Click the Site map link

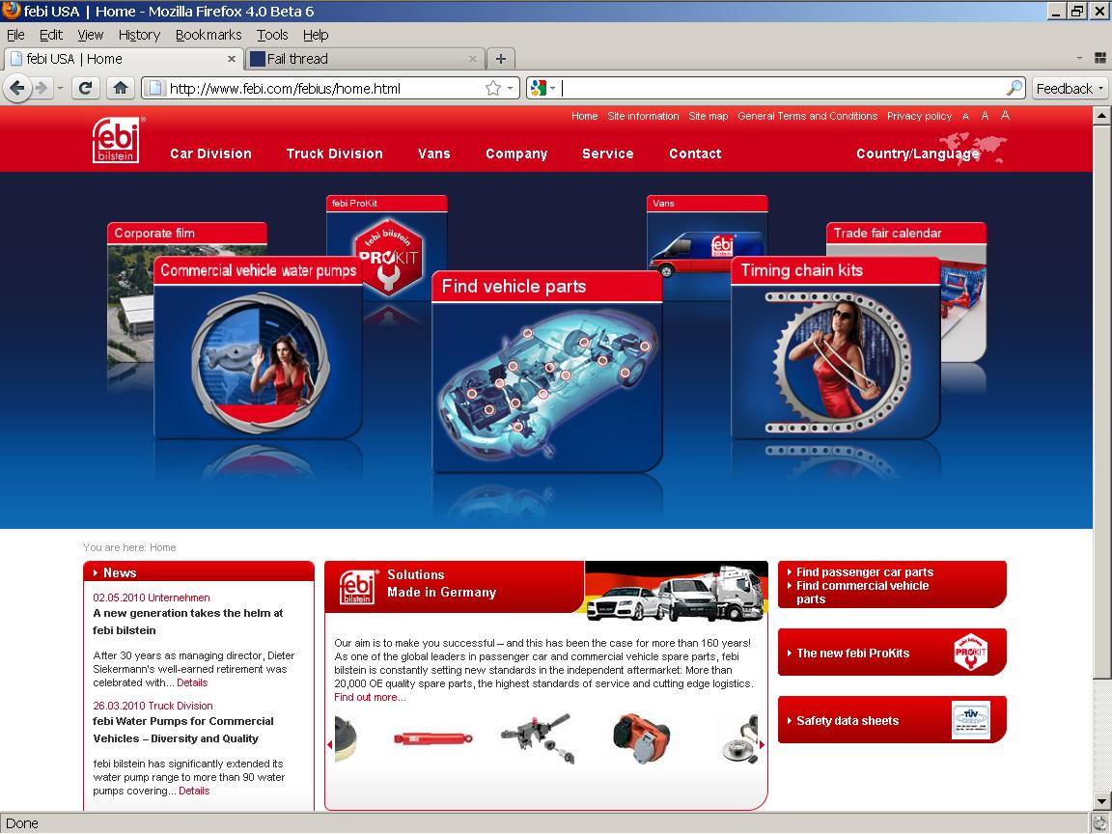coord(709,116)
